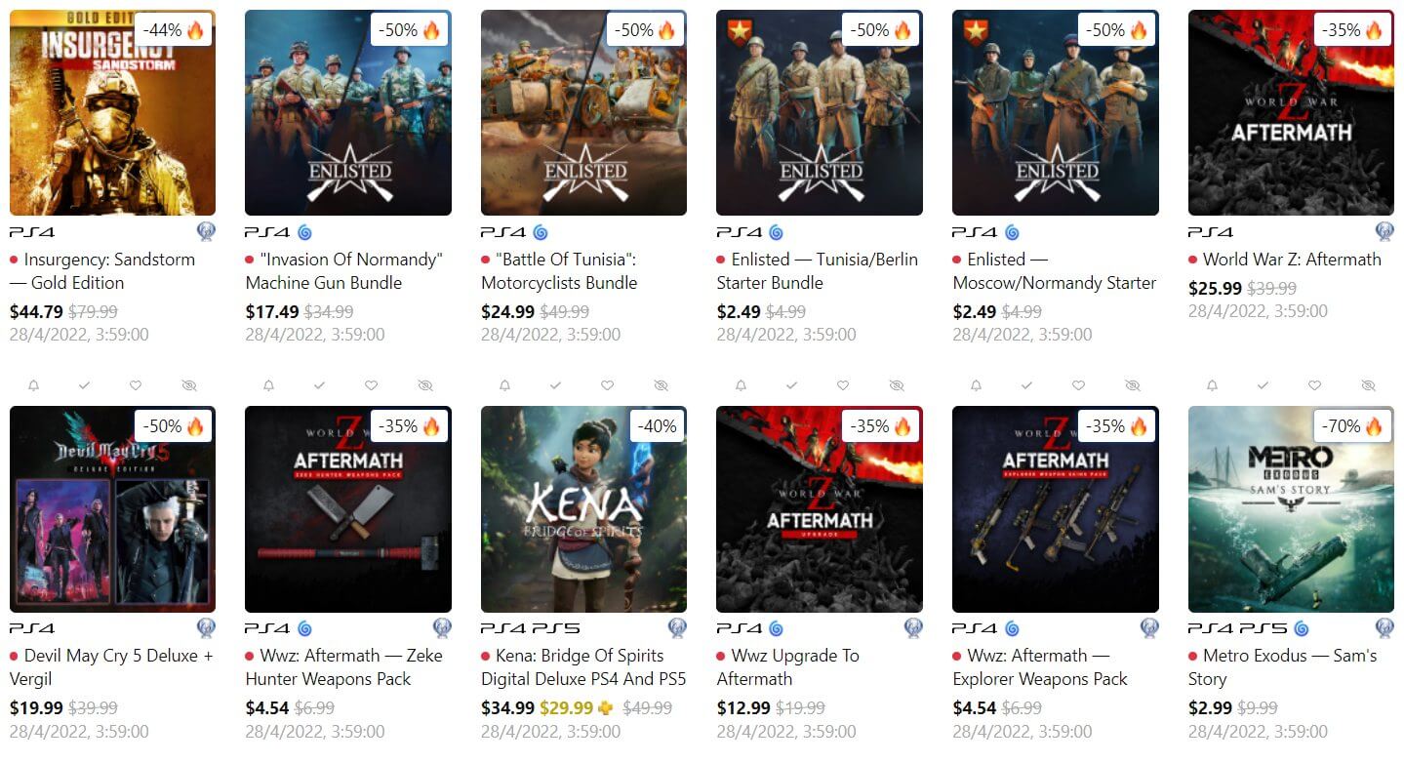
Task: Click the trophy icon beside World War Z: Aftermath
Action: click(1384, 232)
